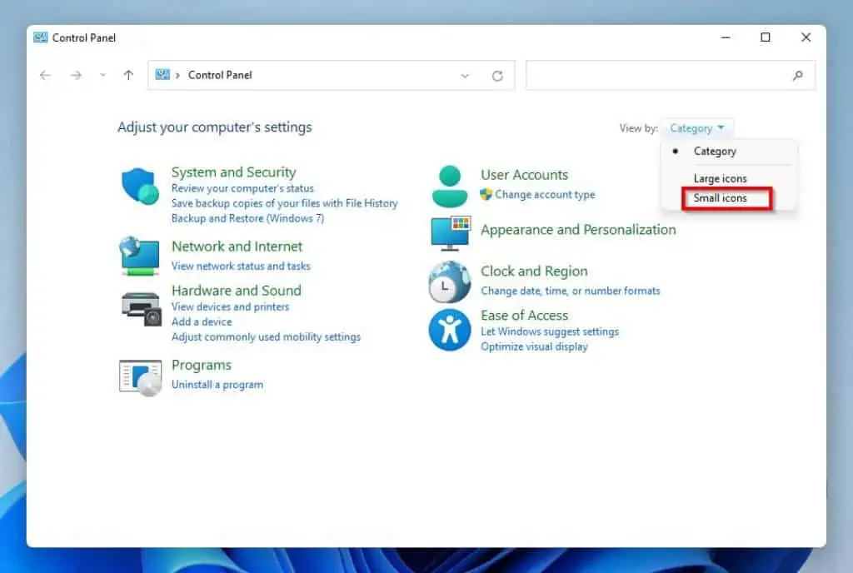
Task: Expand address bar history chevron
Action: 465,76
